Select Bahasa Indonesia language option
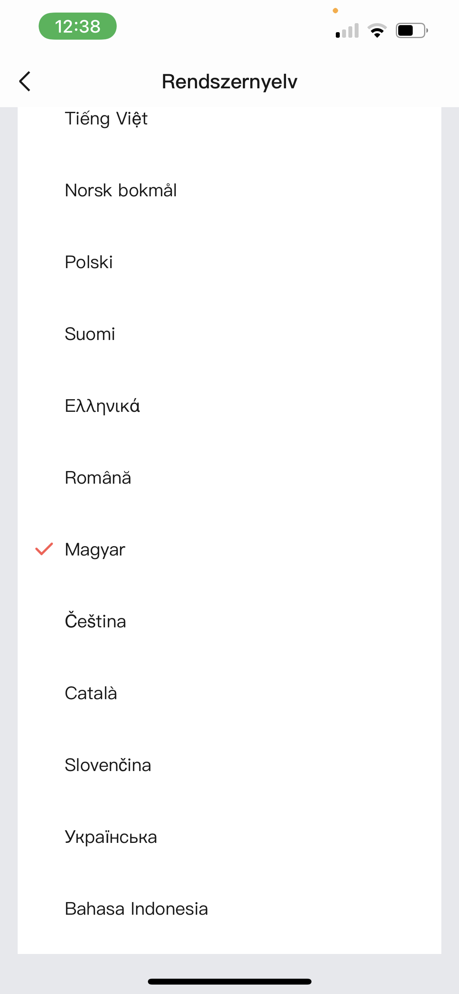 (x=136, y=909)
